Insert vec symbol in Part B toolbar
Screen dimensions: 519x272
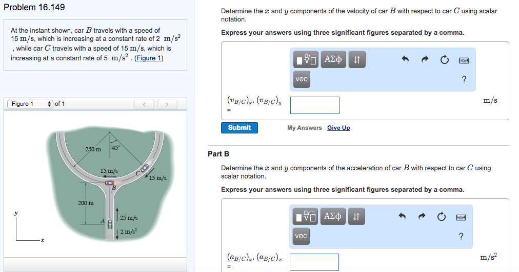click(301, 236)
